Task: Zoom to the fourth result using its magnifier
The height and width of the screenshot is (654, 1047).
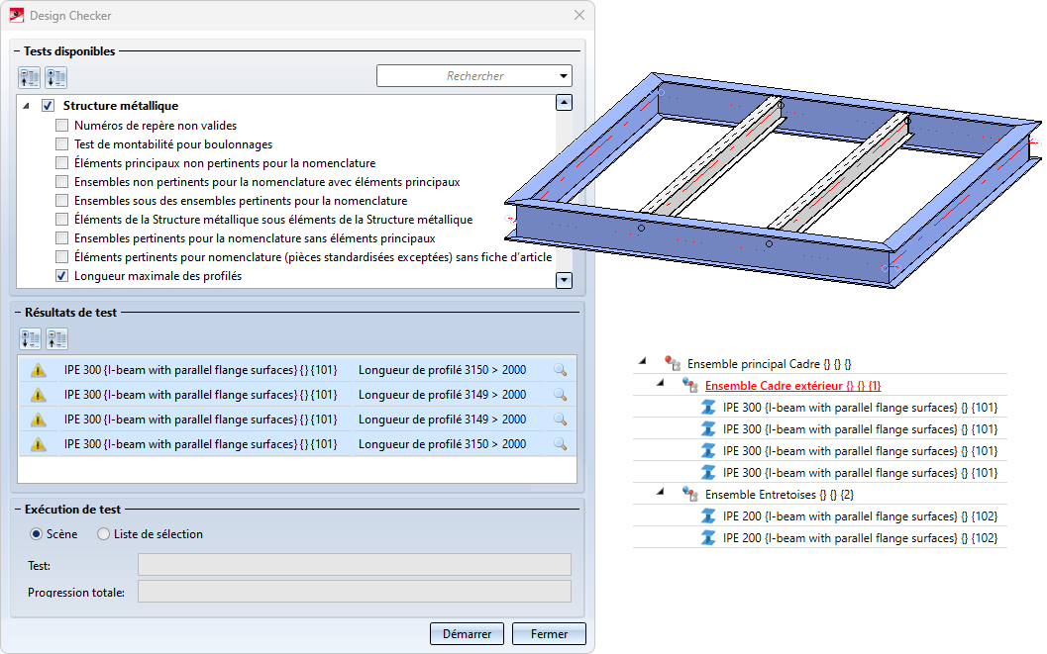Action: pos(561,444)
